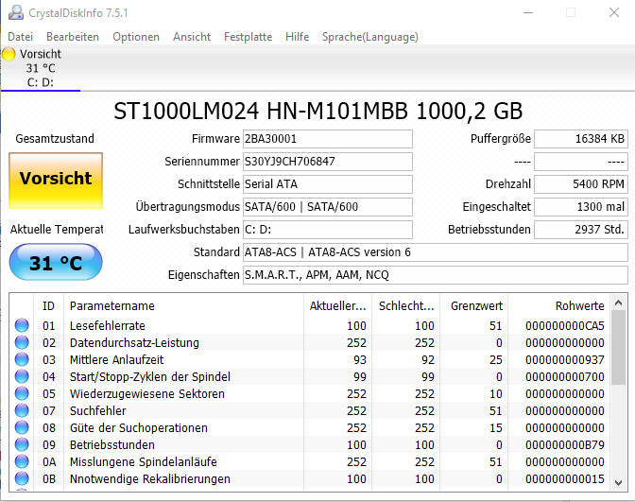
Task: Click the scrollbar down arrow in SMART list
Action: point(618,482)
